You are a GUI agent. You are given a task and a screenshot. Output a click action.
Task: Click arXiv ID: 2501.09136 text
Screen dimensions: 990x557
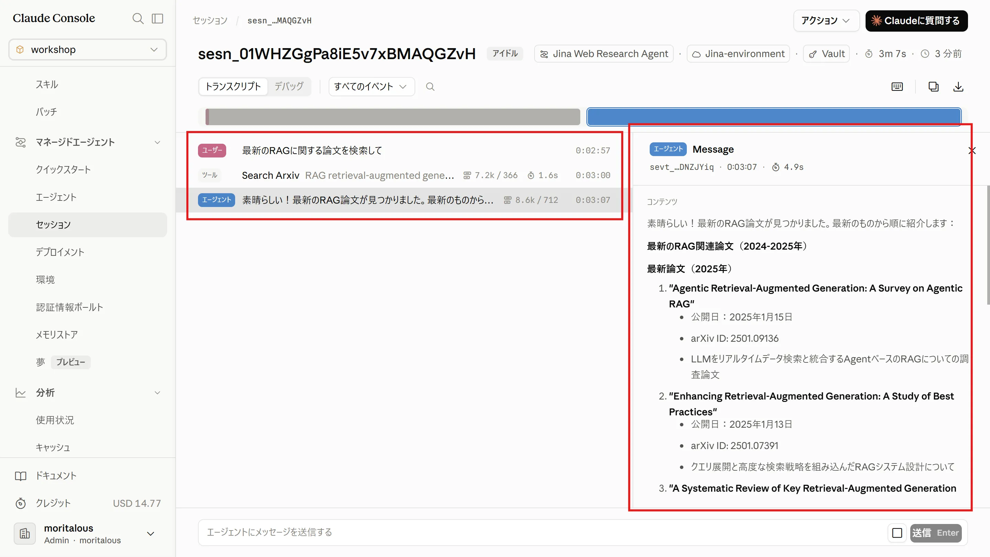(x=735, y=338)
